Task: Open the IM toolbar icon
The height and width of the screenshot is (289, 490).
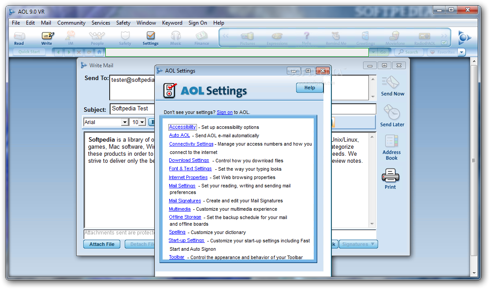Action: [x=71, y=38]
